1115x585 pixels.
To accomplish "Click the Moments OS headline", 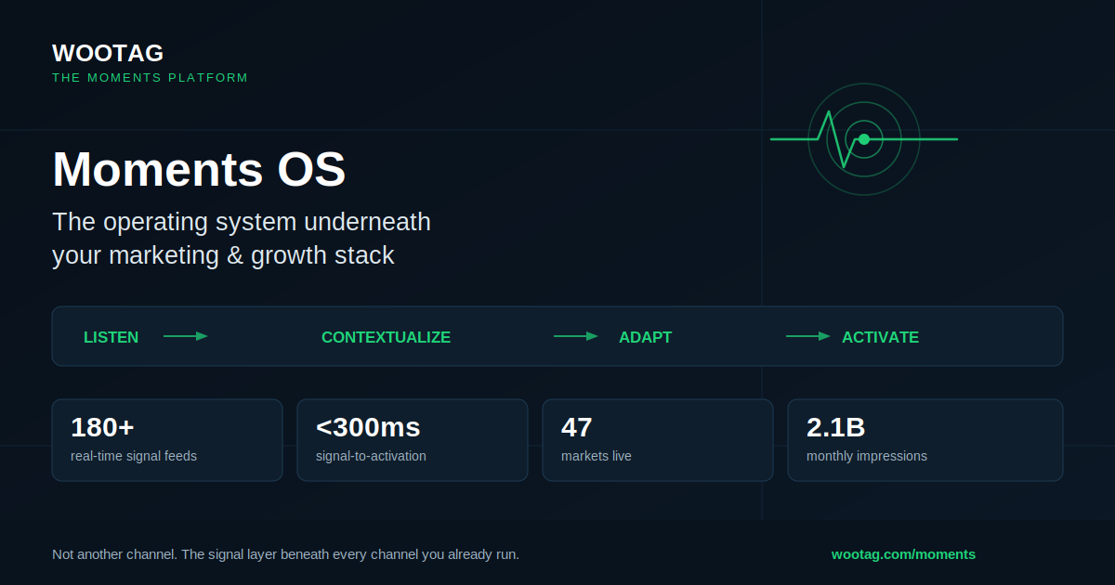I will coord(199,169).
